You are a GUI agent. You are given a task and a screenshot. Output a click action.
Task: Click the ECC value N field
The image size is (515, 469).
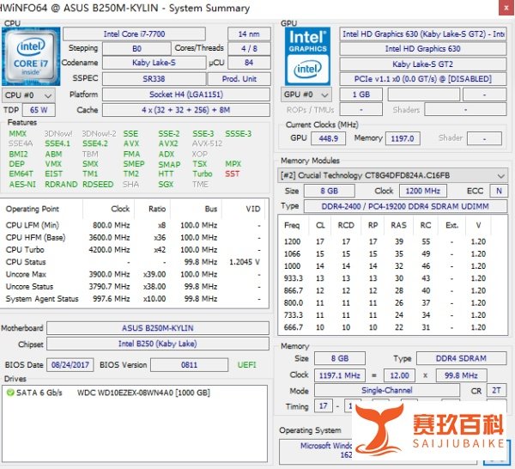499,191
